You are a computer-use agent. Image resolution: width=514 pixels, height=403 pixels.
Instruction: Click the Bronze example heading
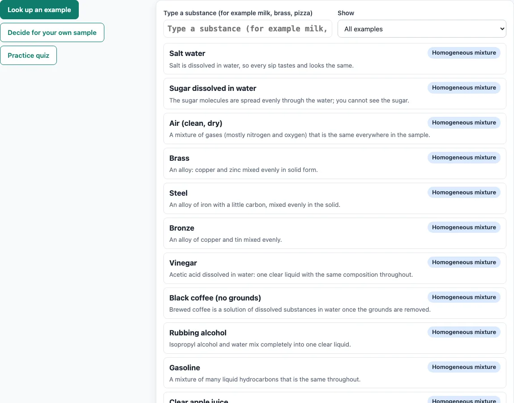(182, 228)
